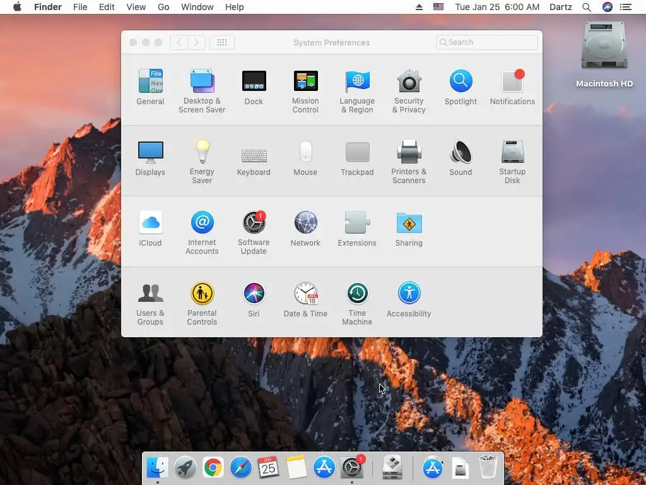646x485 pixels.
Task: Open Notes from the Dock
Action: 297,468
